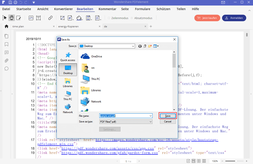
Task: Switch to the Startseite tab
Action: tap(24, 9)
